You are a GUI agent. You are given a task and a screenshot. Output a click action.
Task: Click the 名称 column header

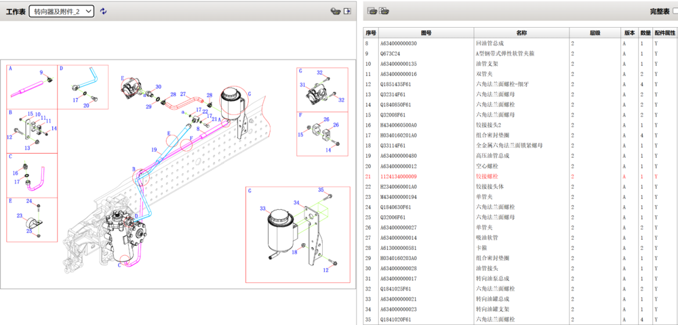tap(521, 32)
